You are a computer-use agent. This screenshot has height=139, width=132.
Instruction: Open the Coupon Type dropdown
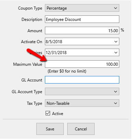[x=82, y=8]
